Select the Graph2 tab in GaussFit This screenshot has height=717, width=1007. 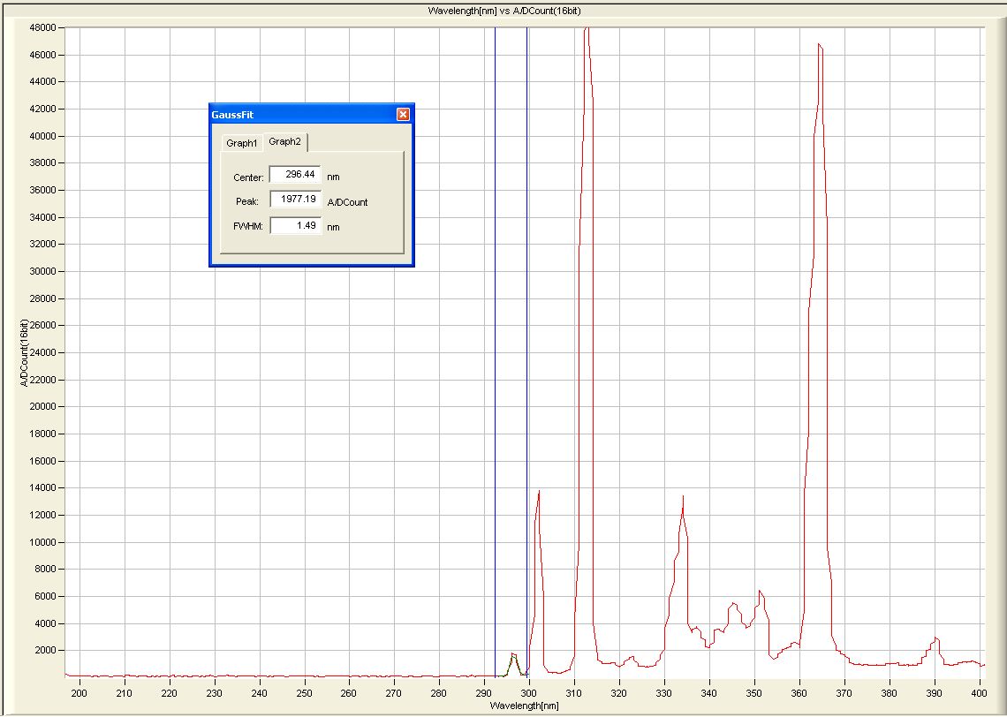coord(285,141)
